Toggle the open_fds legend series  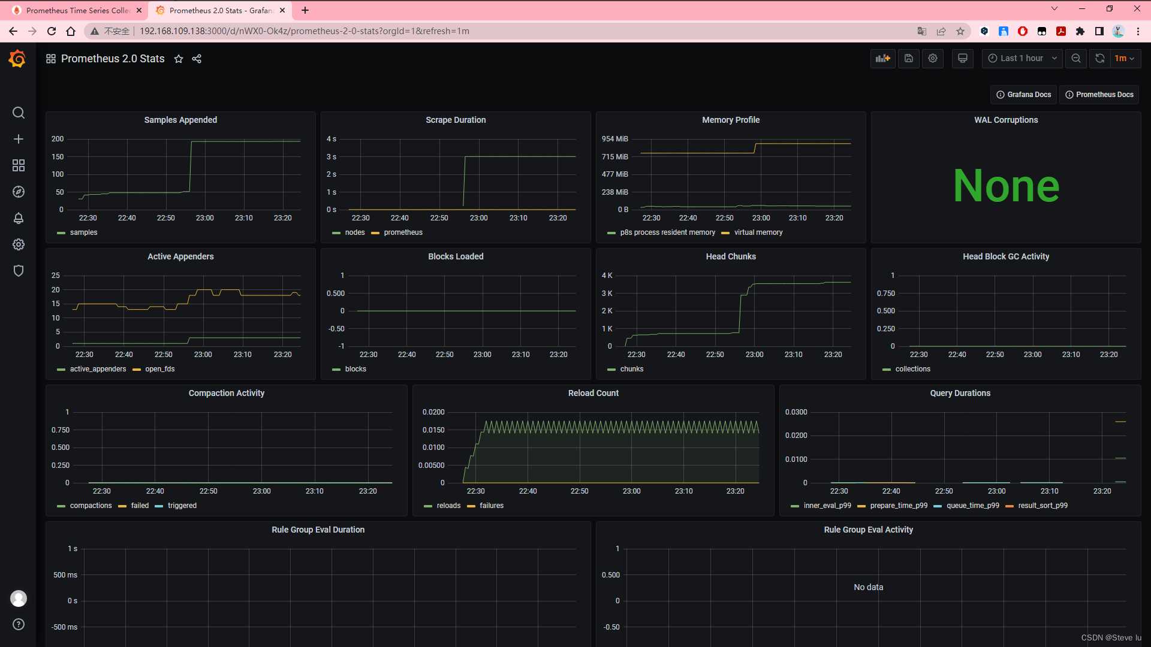point(160,369)
